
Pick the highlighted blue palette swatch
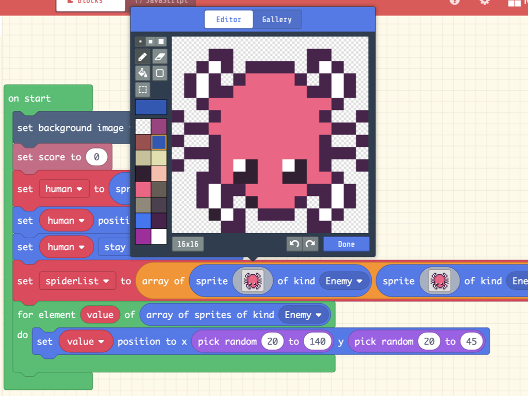[159, 142]
